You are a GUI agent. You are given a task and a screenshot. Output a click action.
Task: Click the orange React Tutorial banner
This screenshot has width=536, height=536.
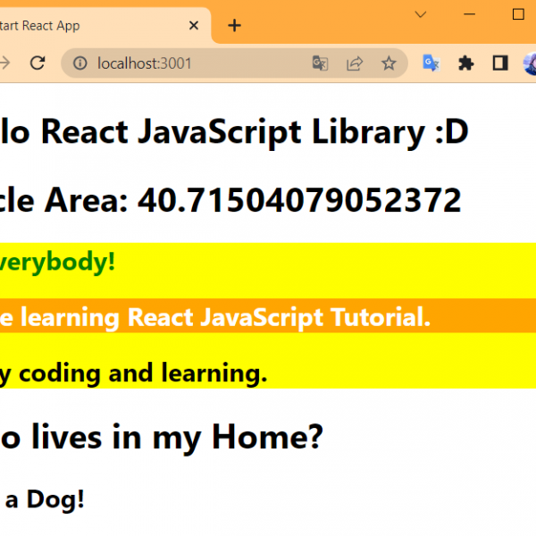[x=268, y=316]
